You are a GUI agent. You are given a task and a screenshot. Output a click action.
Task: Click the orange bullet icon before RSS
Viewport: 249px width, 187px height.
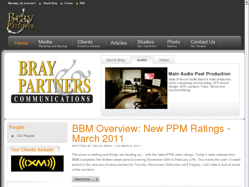tap(77, 3)
